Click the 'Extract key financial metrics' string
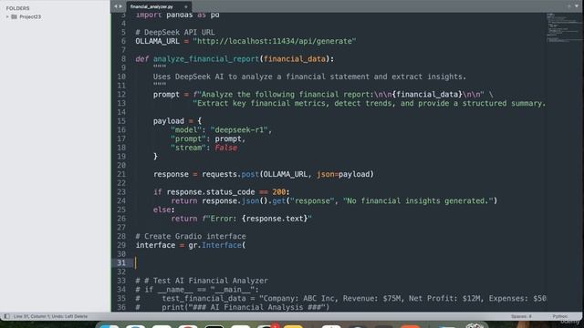Image resolution: width=584 pixels, height=328 pixels. (369, 103)
